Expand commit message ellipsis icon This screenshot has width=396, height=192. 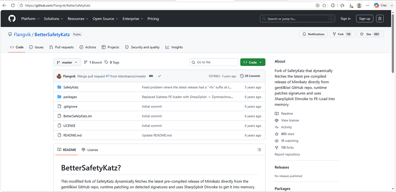tap(151, 76)
